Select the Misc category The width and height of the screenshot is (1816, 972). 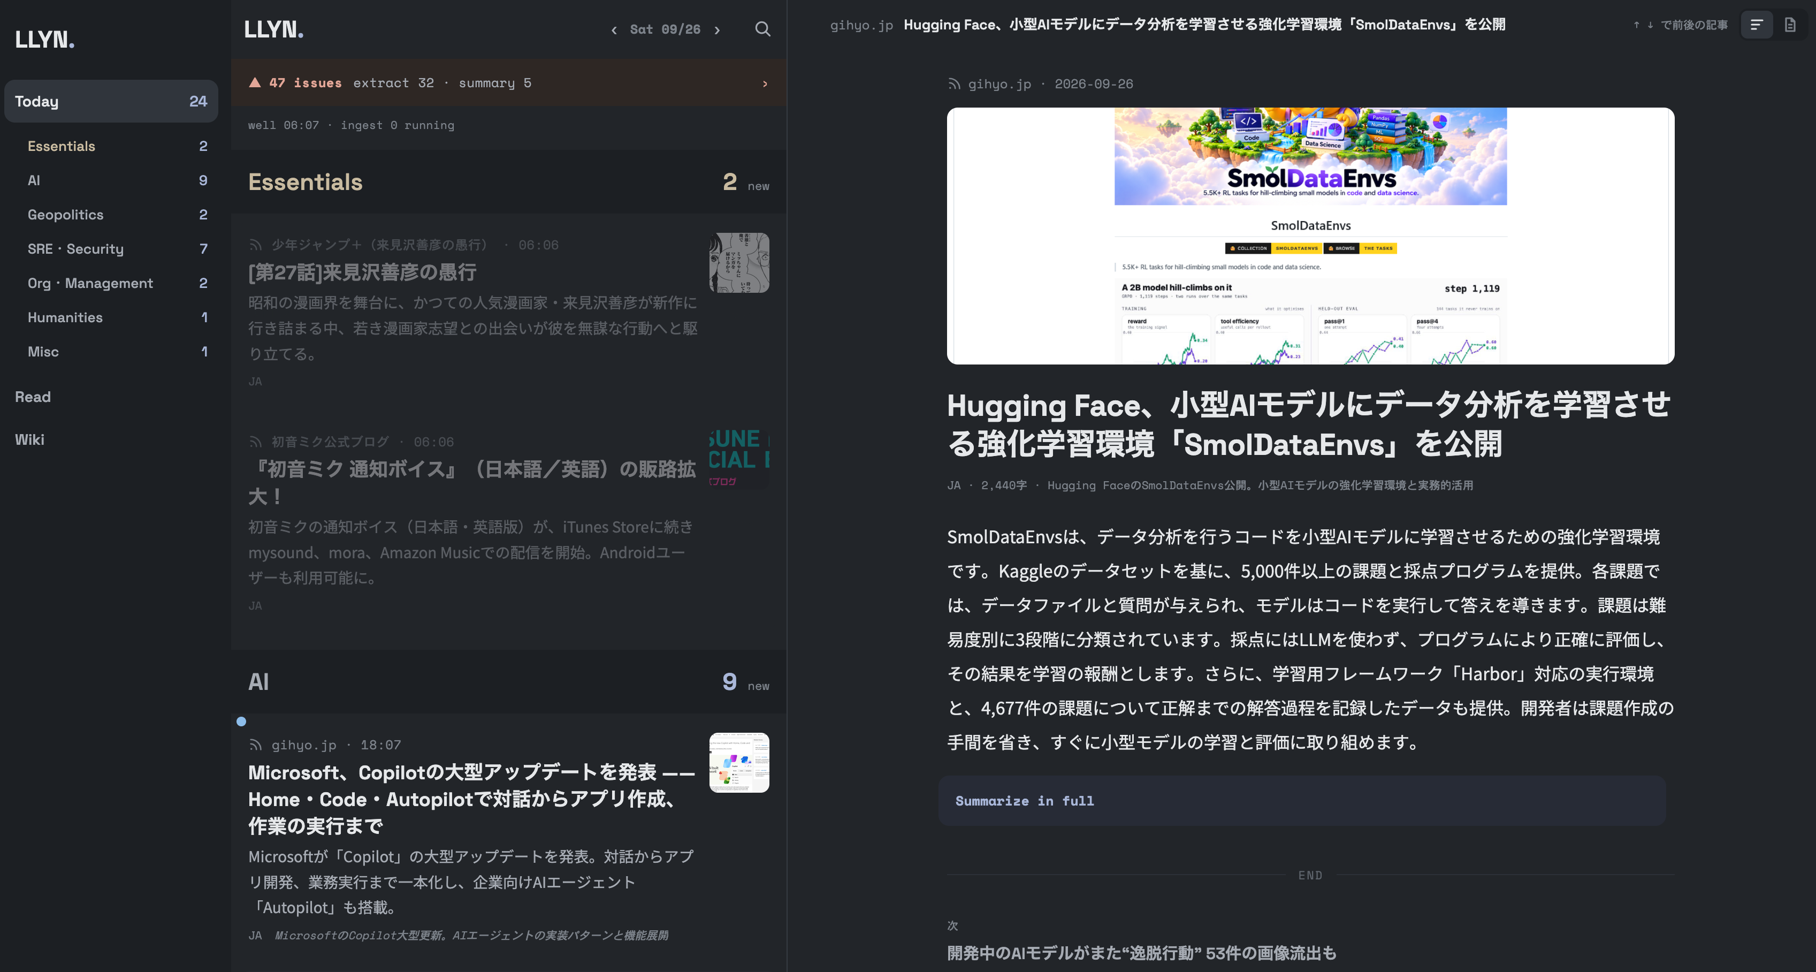[x=111, y=351]
